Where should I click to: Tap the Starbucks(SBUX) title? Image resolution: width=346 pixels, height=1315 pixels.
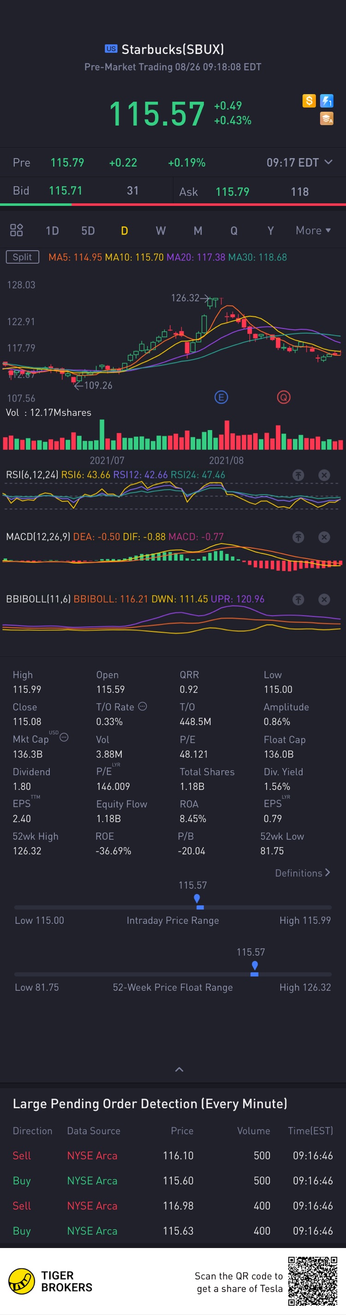(x=173, y=49)
